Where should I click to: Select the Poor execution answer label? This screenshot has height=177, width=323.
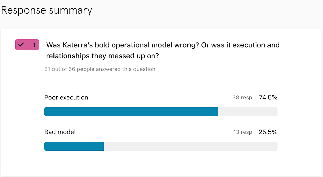tap(66, 97)
